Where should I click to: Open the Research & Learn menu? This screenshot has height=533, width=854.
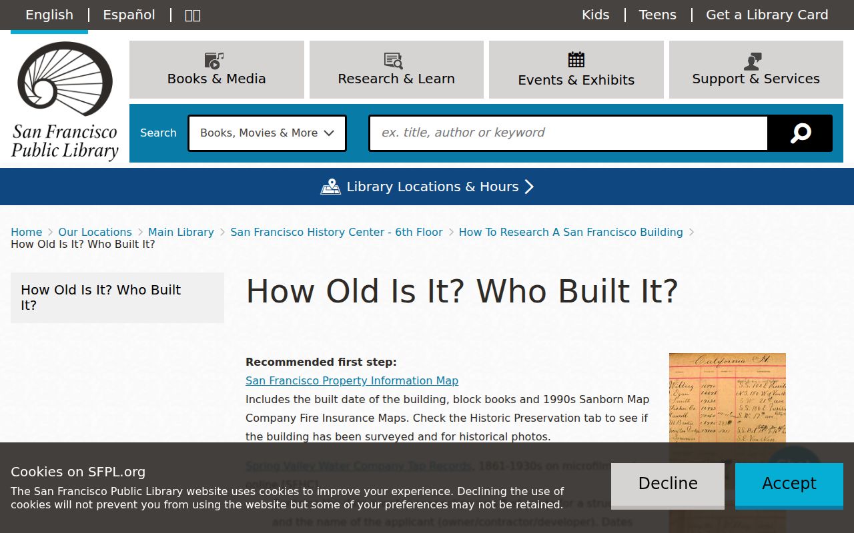[x=396, y=70]
